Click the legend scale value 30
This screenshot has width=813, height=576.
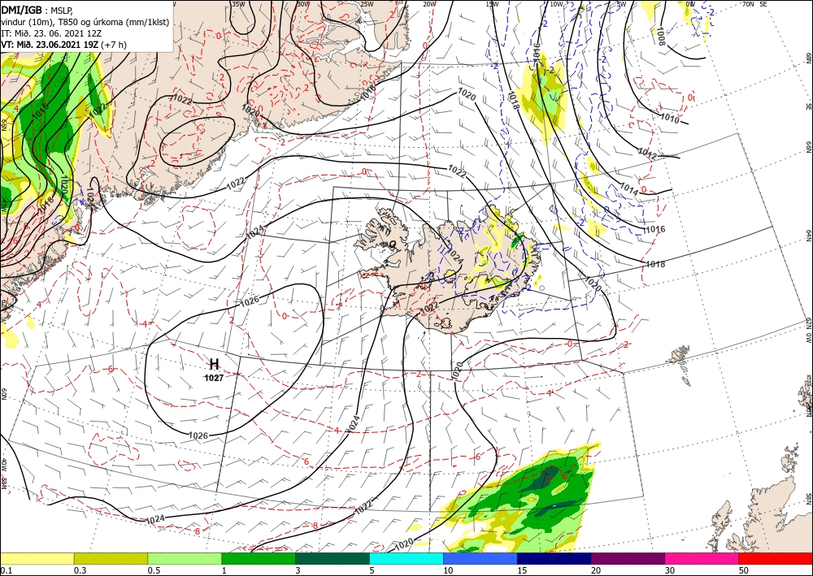click(x=670, y=570)
